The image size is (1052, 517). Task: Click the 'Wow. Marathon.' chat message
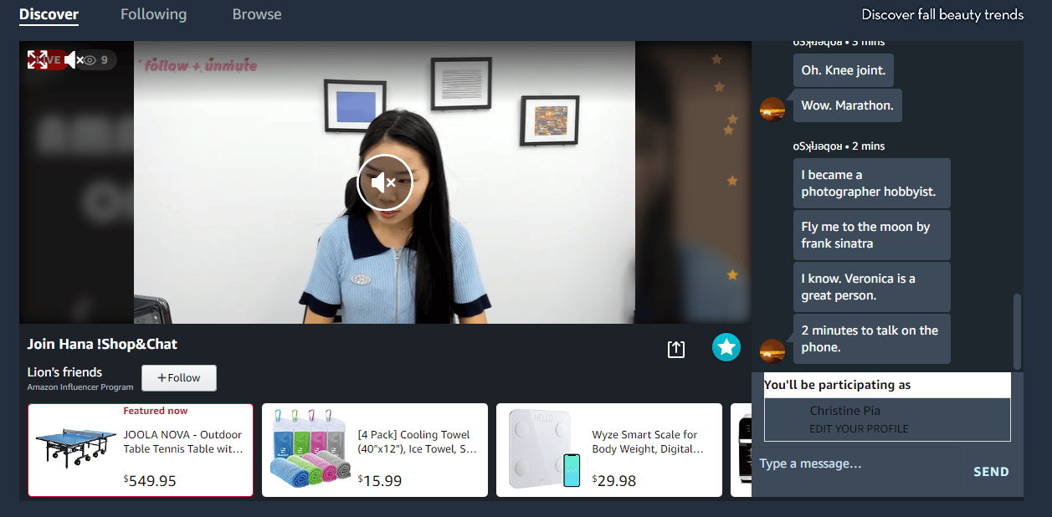(847, 105)
